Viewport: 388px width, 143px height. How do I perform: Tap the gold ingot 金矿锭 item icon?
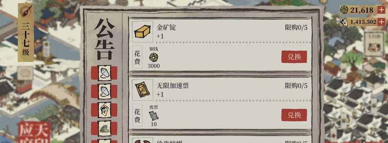(142, 32)
